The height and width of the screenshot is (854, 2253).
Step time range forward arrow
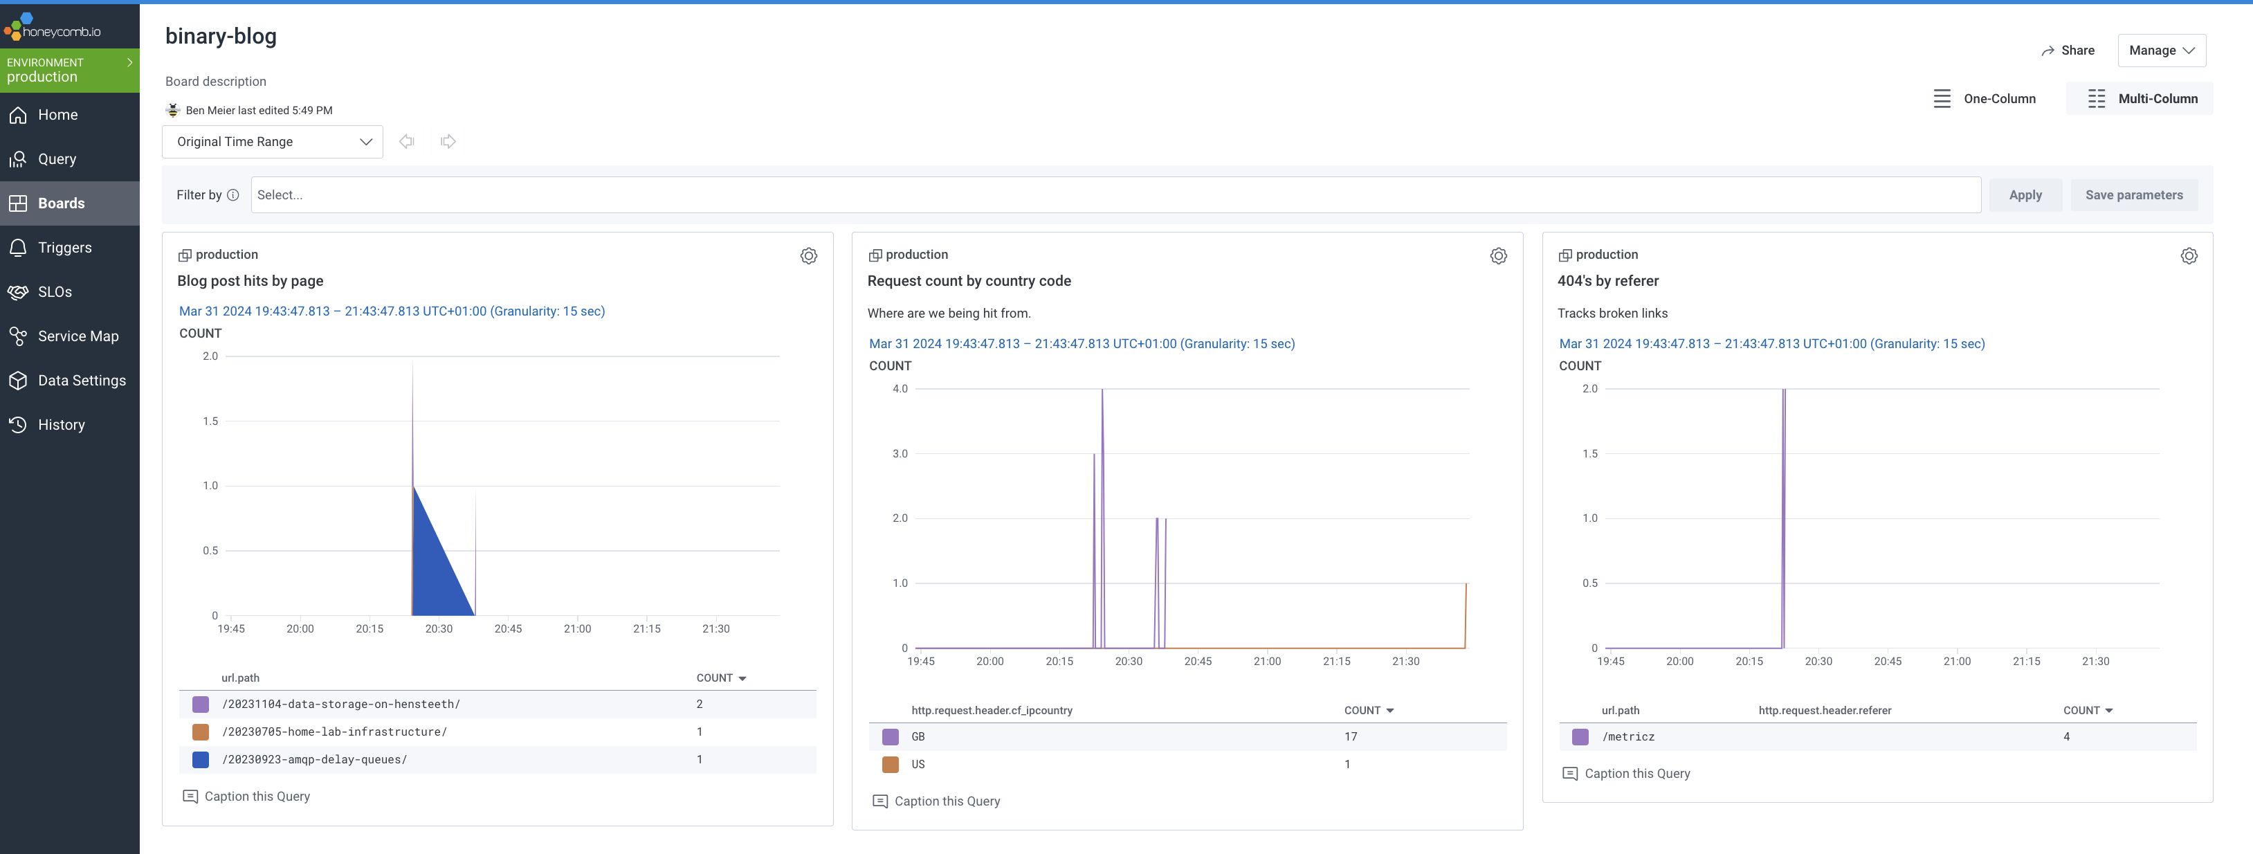coord(448,141)
